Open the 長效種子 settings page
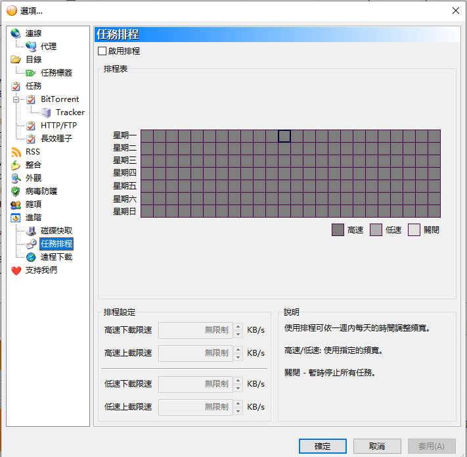467x457 pixels. [56, 139]
